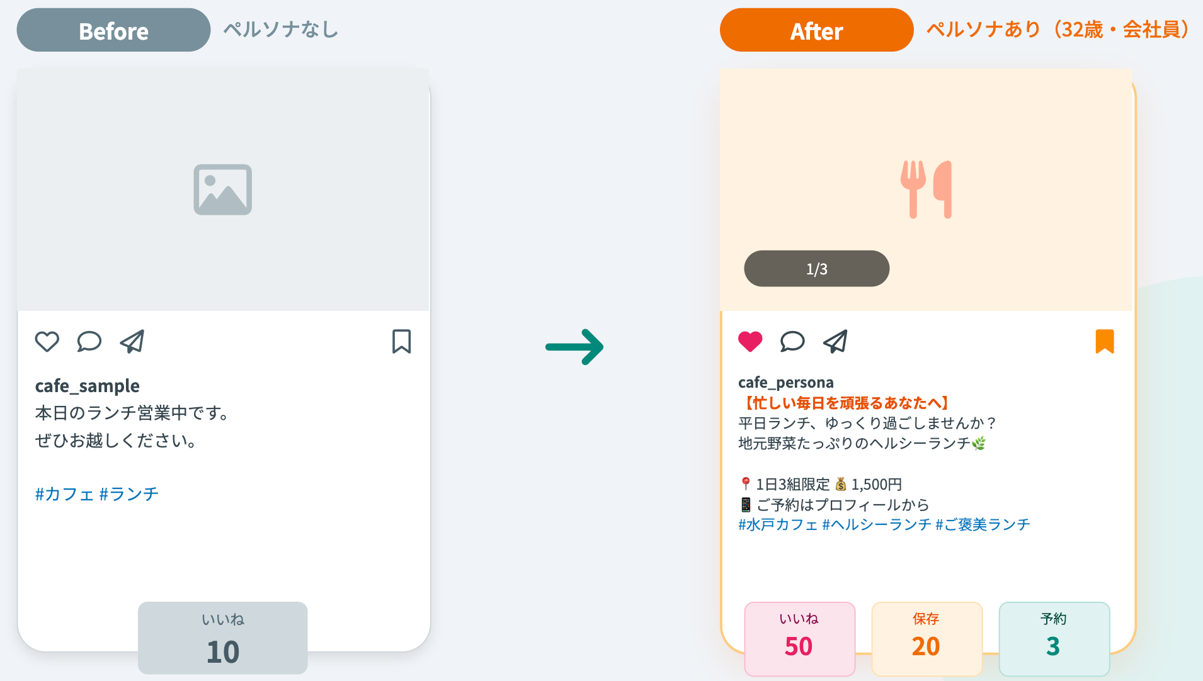Open the #水戸カフェ hashtag

[x=778, y=524]
